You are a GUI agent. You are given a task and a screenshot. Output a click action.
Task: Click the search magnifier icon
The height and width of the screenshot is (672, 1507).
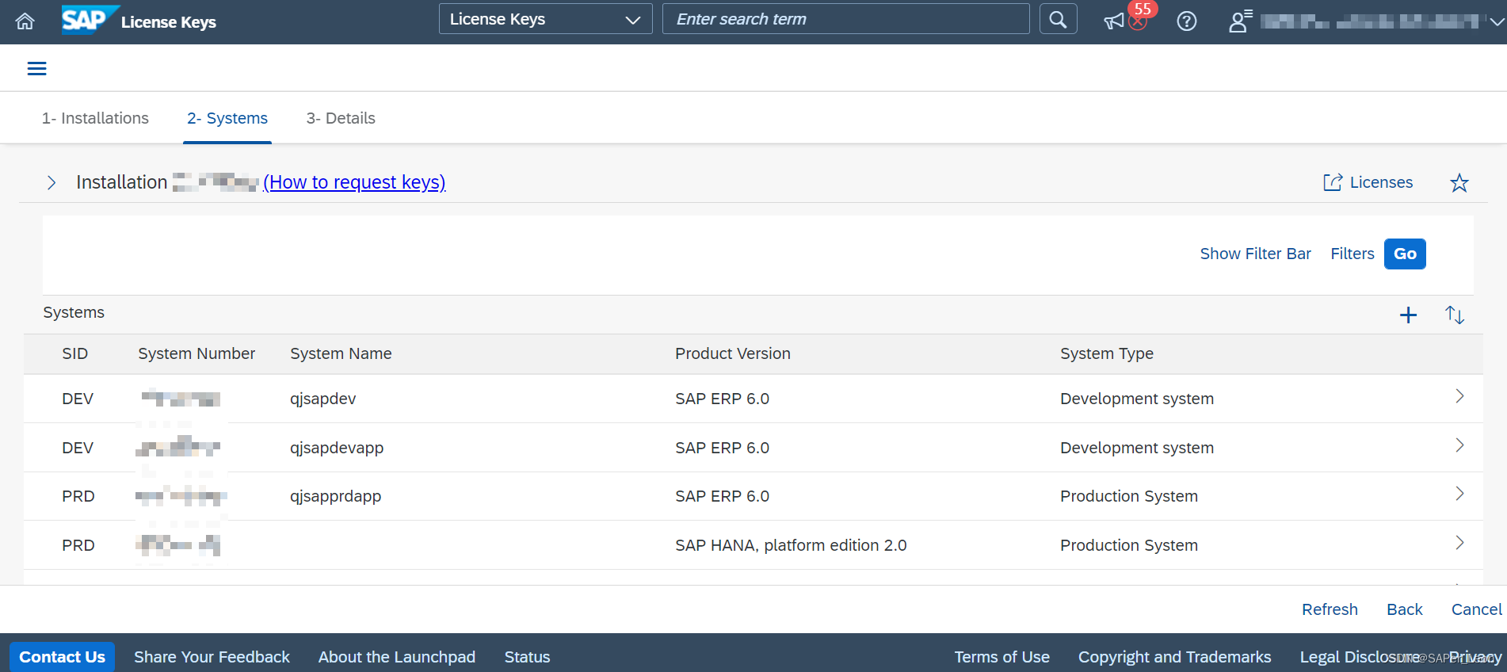click(x=1058, y=20)
